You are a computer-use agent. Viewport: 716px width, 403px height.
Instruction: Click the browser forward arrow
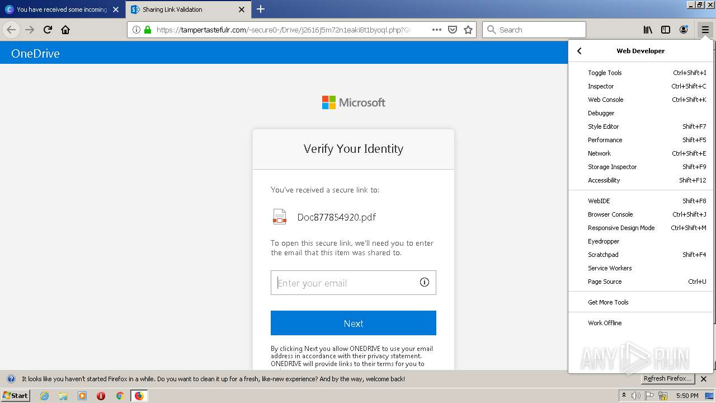click(x=30, y=30)
